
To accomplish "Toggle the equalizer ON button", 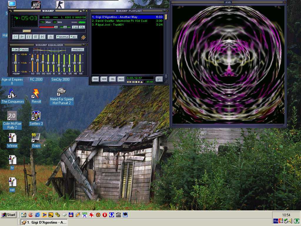I will coord(15,49).
